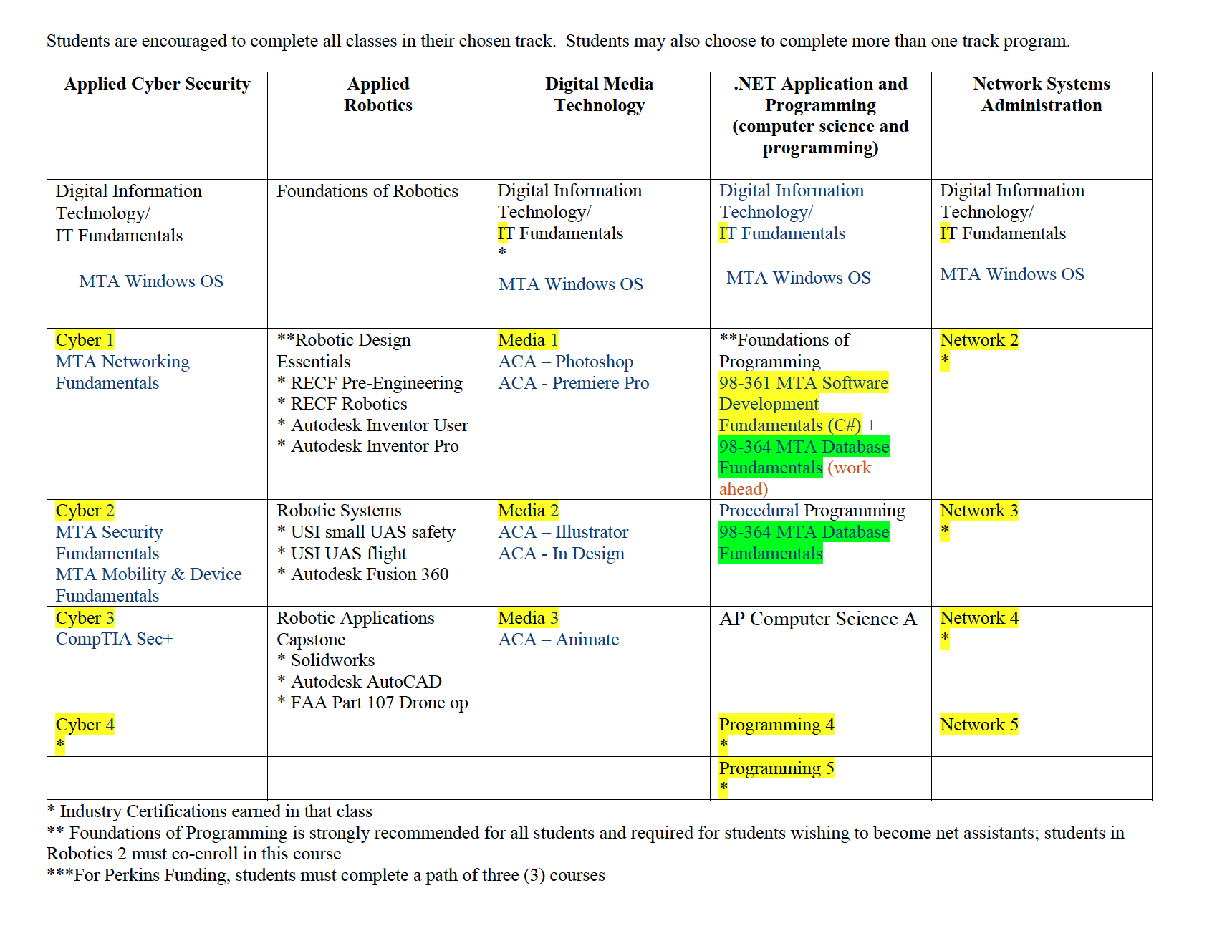Click highlighted 'Network 4' label
The image size is (1212, 931).
tap(979, 618)
